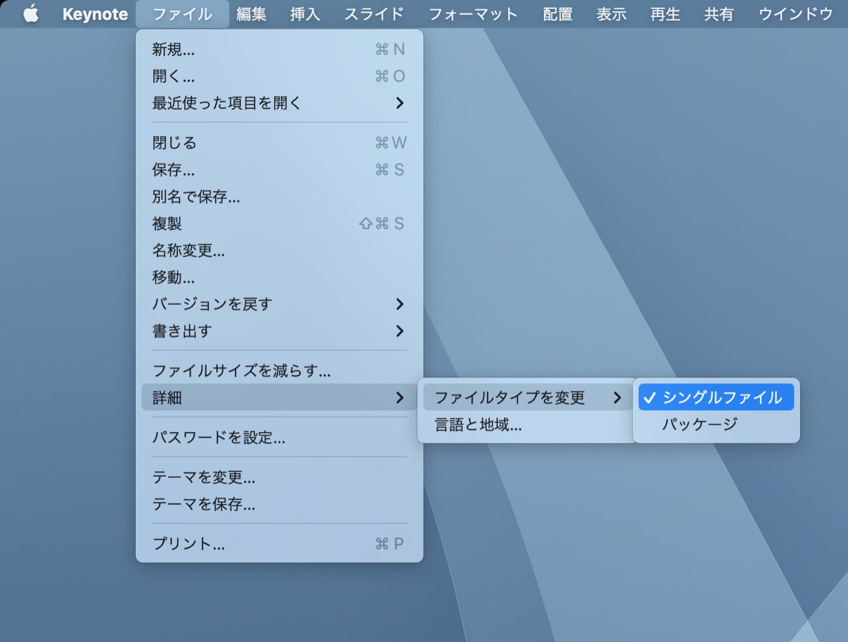Select 閉じる menu entry

(279, 143)
